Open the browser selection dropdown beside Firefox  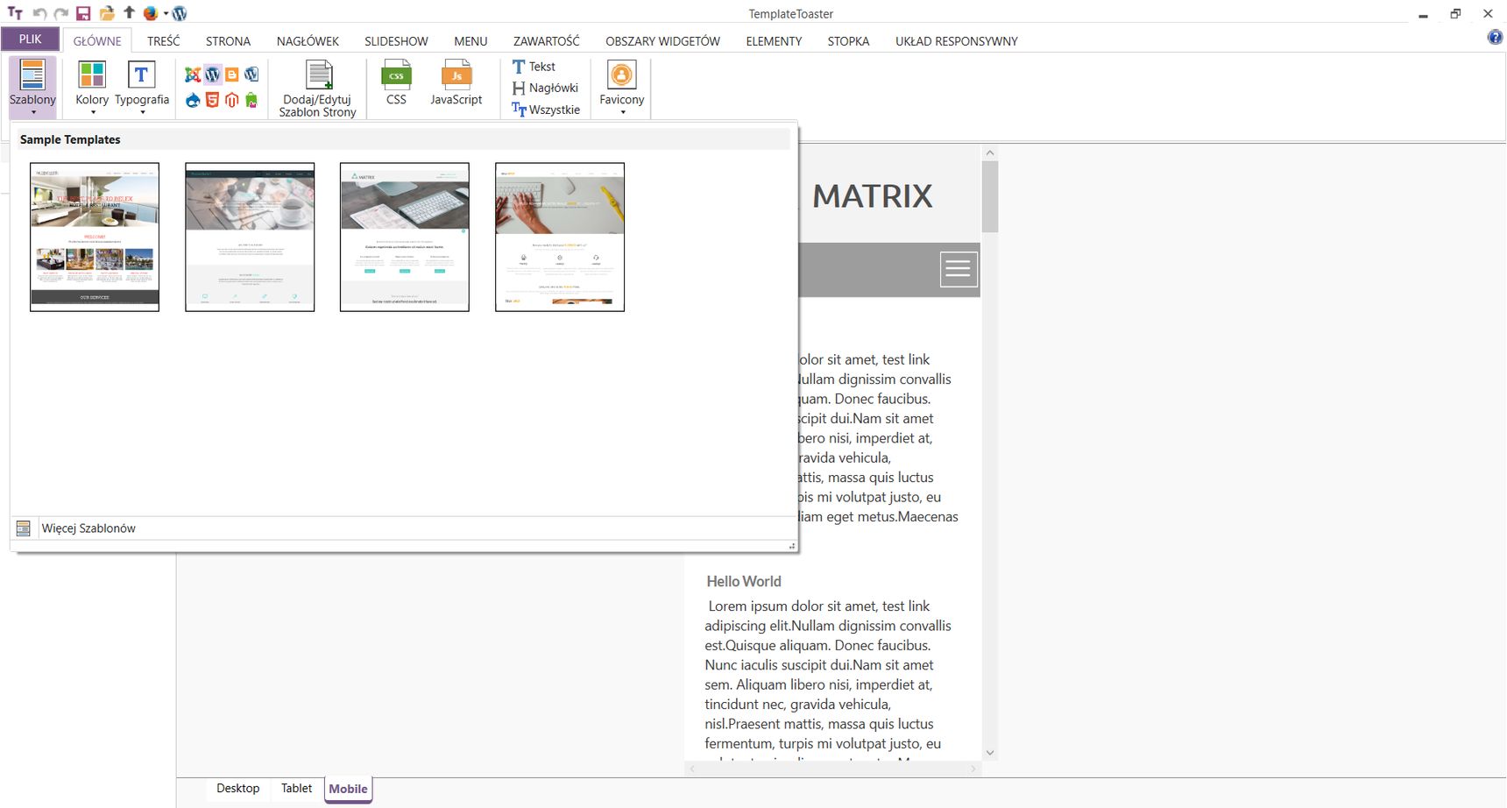[x=166, y=13]
